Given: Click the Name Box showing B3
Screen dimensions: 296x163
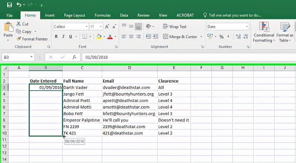Looking at the screenshot, I should click(20, 57).
